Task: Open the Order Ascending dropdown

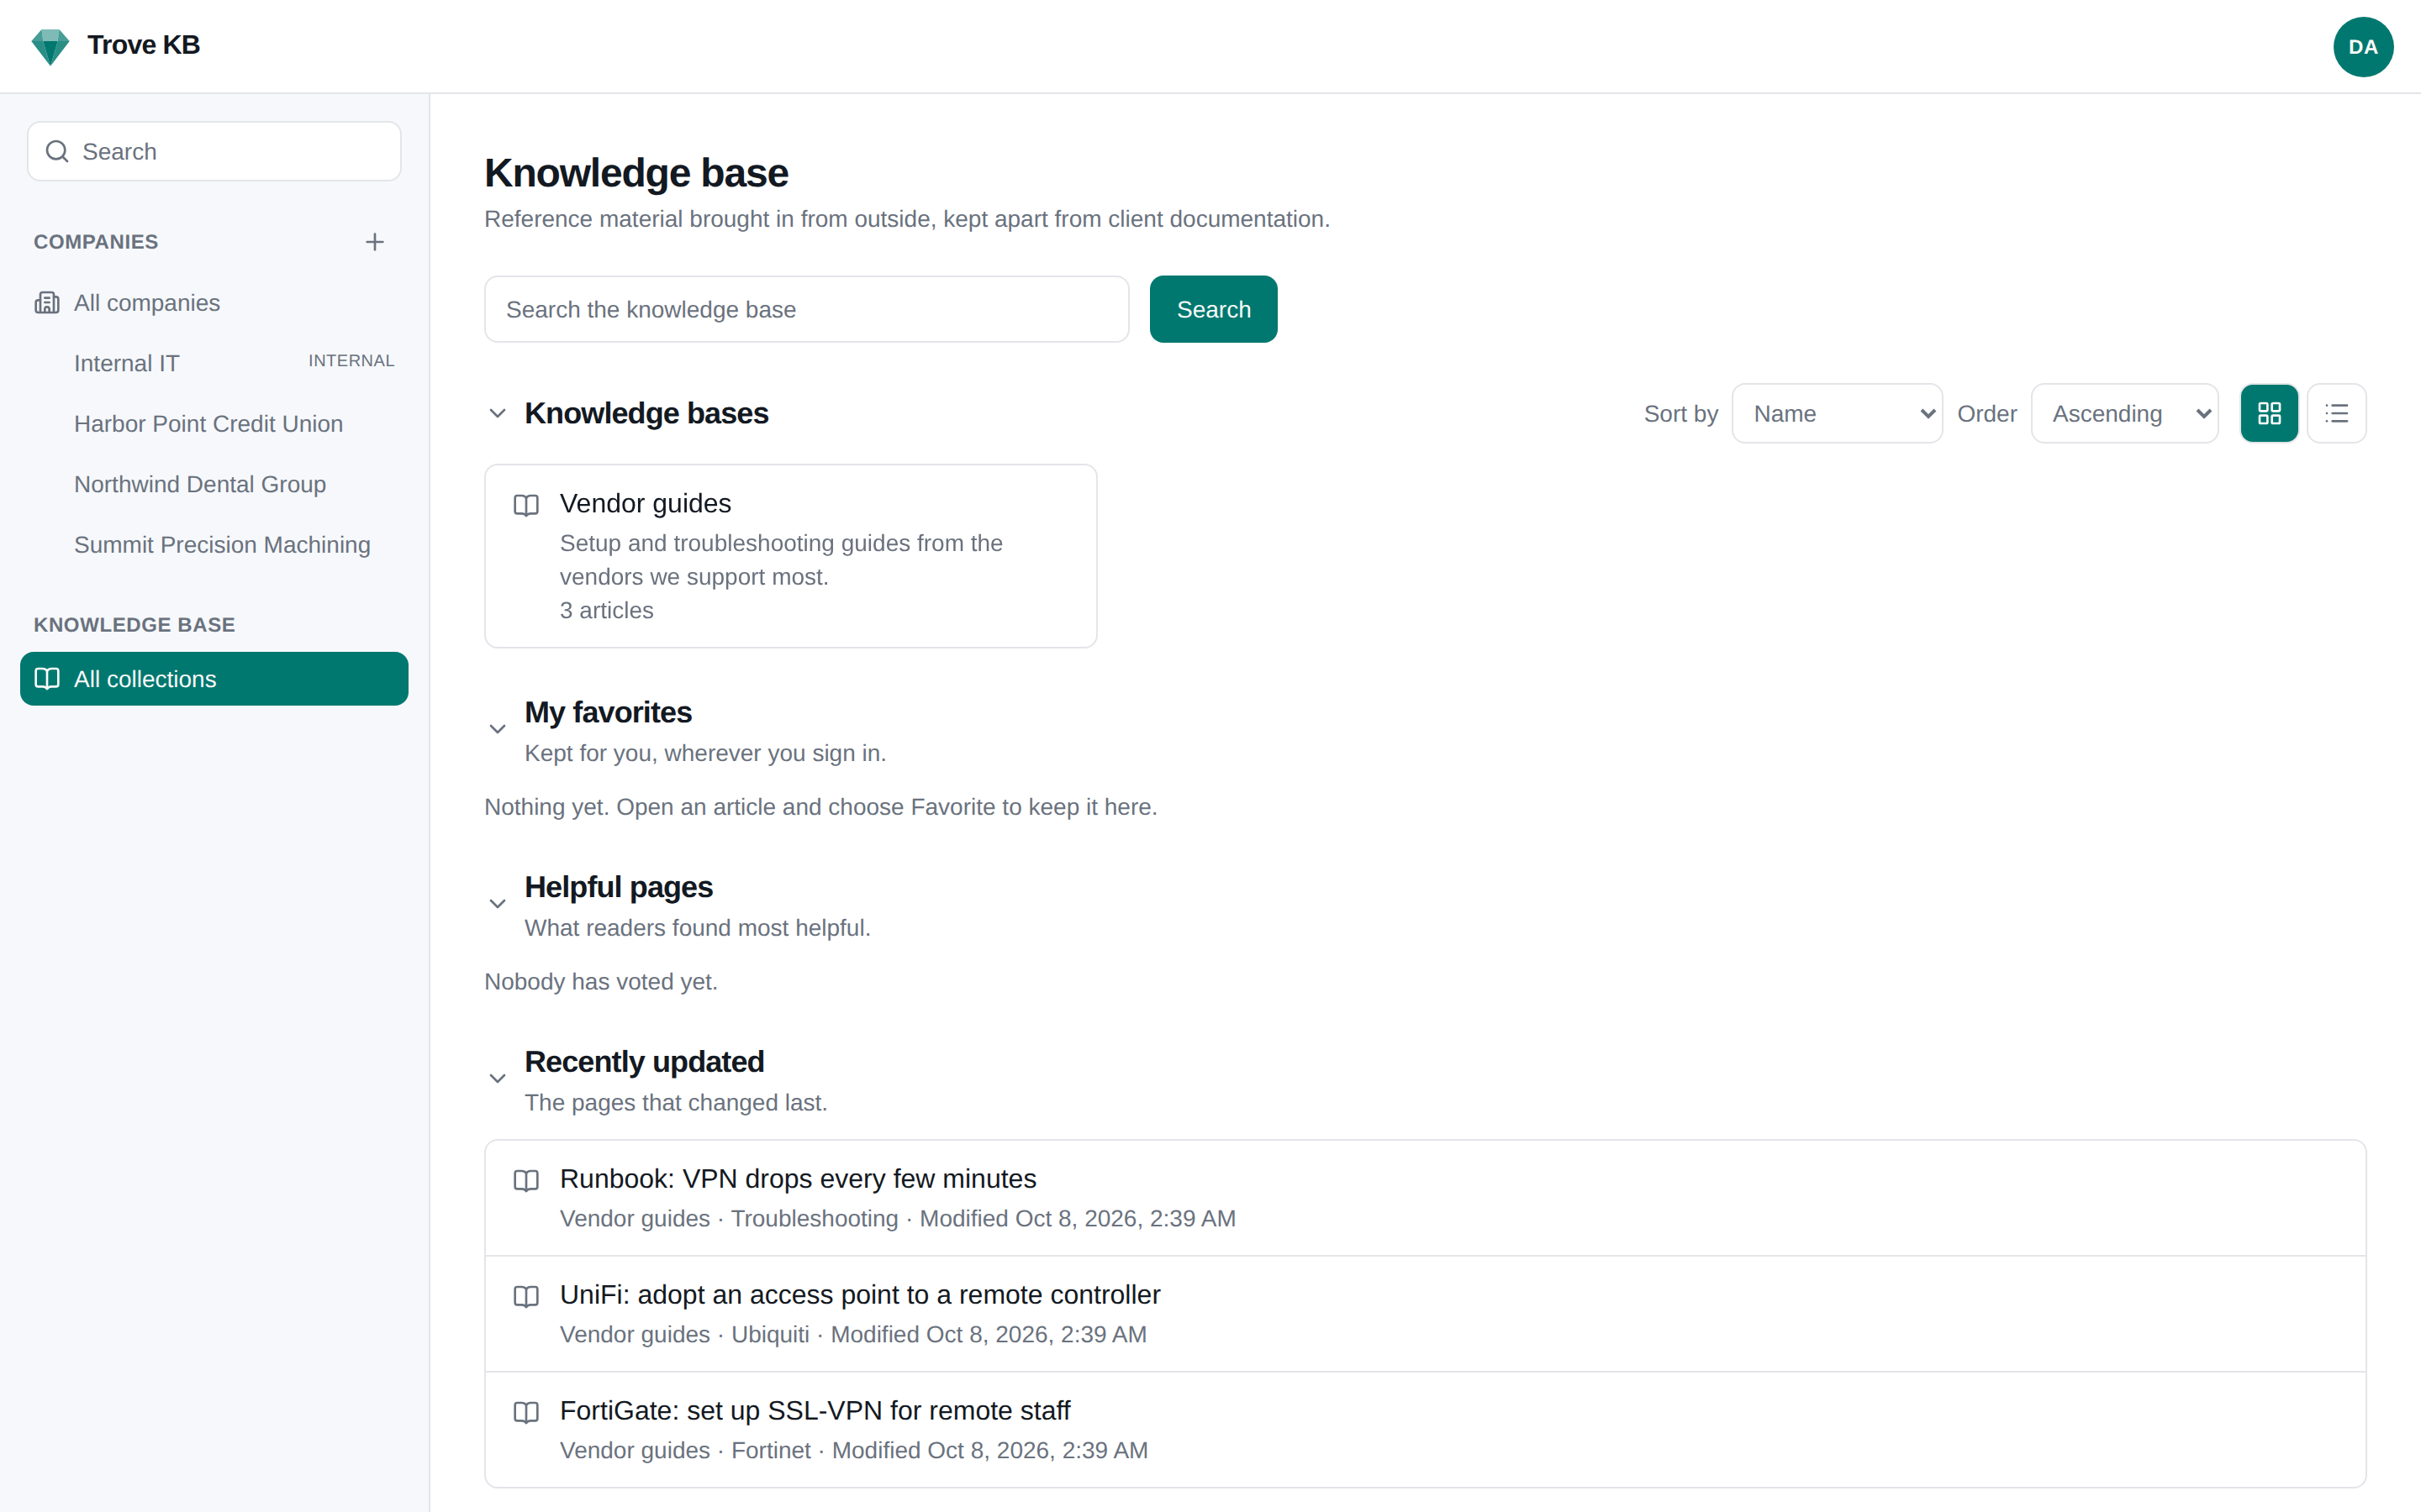Action: pyautogui.click(x=2125, y=413)
